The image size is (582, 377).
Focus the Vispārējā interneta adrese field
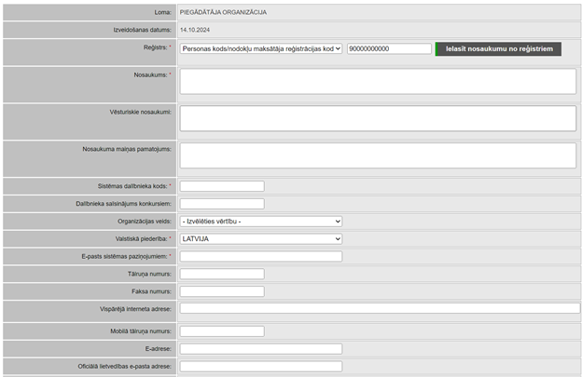[380, 308]
